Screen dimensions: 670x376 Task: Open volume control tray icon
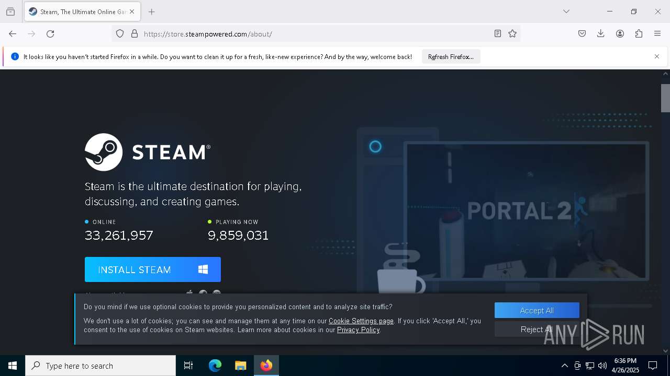click(602, 366)
